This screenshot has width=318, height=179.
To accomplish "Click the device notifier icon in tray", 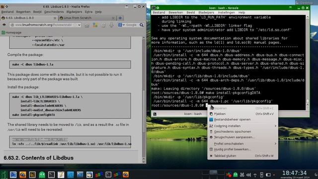I will coord(262,175).
